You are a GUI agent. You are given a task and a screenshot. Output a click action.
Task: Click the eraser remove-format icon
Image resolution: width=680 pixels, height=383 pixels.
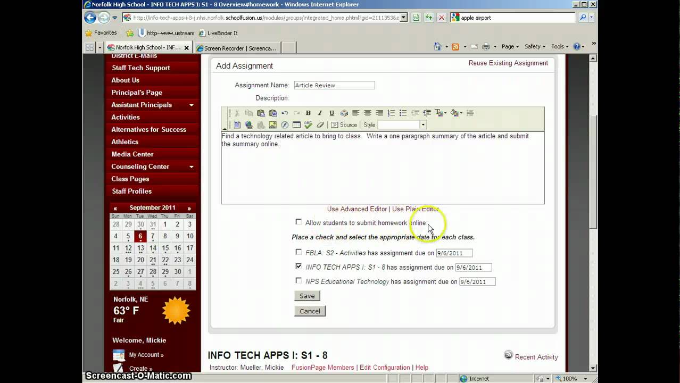[320, 125]
